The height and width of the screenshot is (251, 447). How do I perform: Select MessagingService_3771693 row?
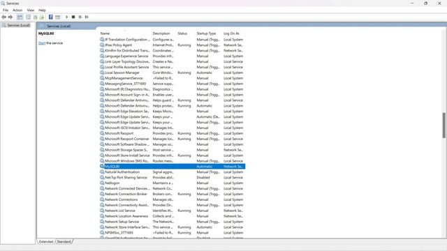pos(173,84)
